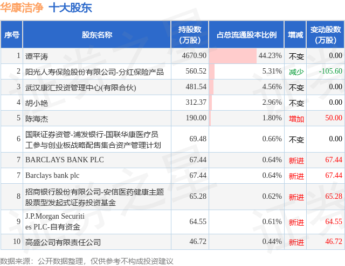The width and height of the screenshot is (345, 266).
Task: Click 不变 status in the 谭平涛 row
Action: point(296,56)
